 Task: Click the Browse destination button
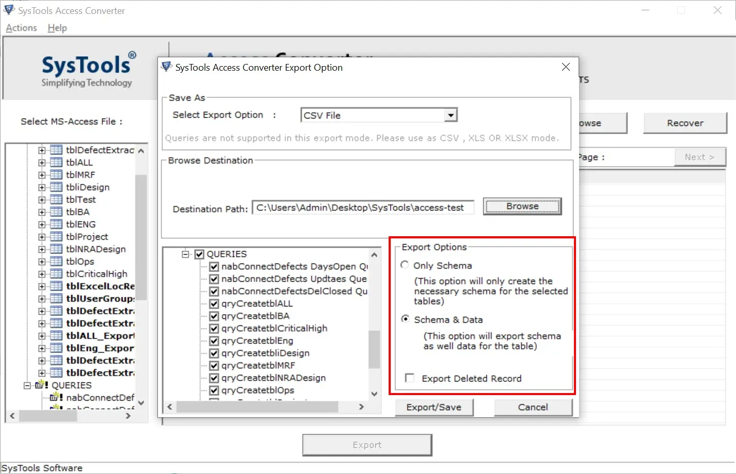click(522, 206)
